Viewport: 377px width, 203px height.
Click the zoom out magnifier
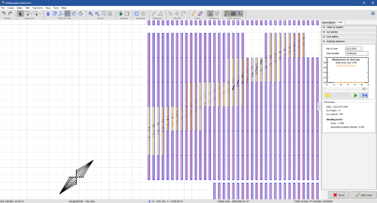pos(97,14)
